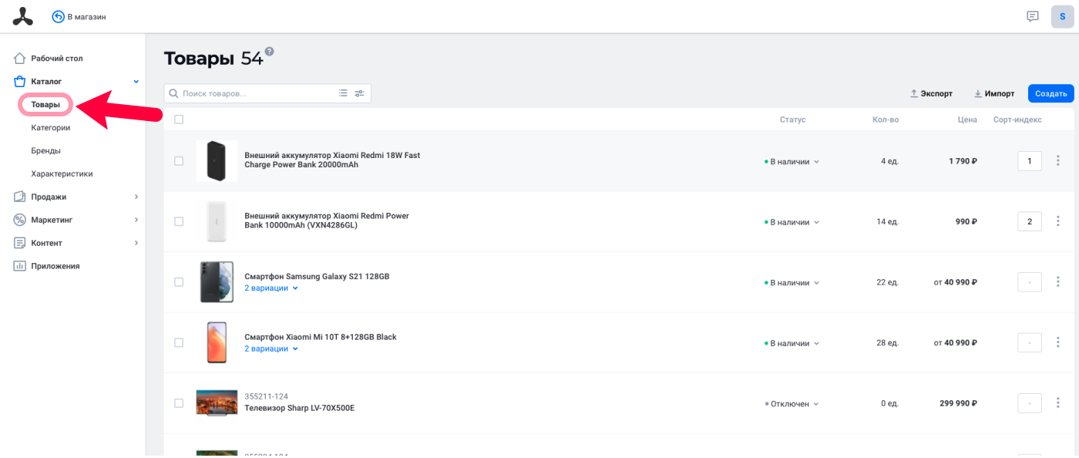Click the Контент sidebar icon

click(x=20, y=243)
